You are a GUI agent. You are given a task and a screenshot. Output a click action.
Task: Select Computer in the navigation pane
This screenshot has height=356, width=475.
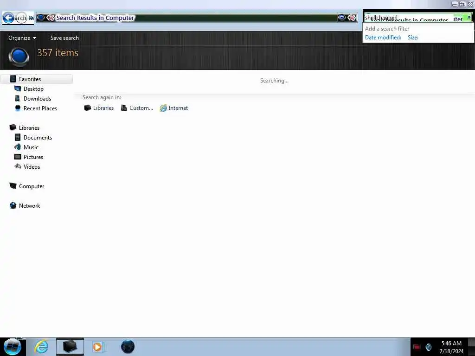pyautogui.click(x=32, y=186)
